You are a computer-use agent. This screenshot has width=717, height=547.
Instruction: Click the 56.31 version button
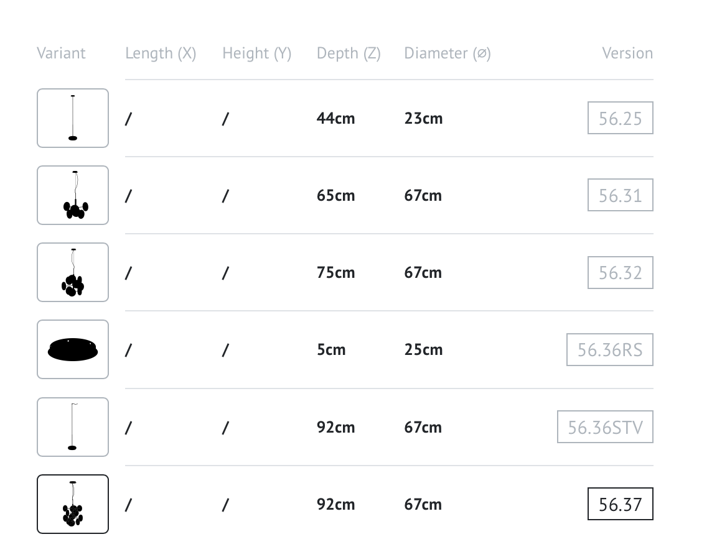point(621,195)
